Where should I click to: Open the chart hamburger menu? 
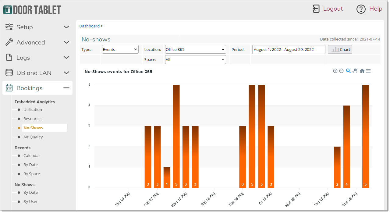click(368, 71)
